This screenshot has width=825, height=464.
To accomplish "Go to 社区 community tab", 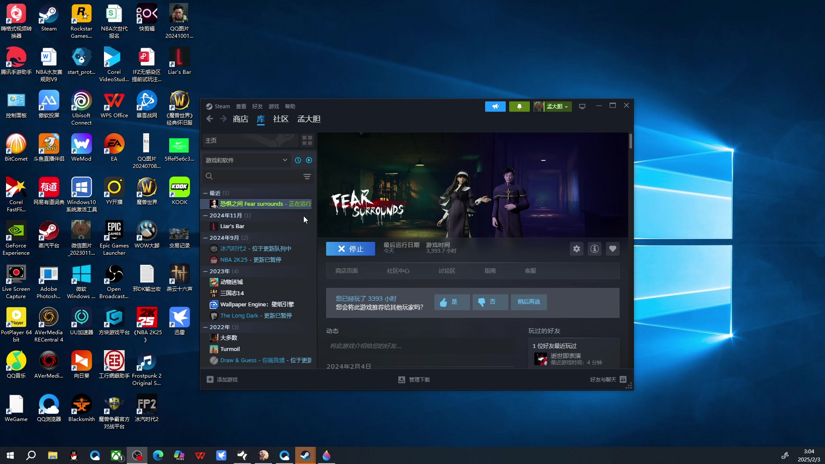I will (281, 119).
